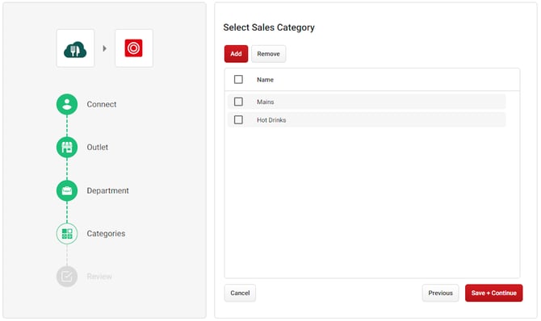The image size is (541, 321).
Task: Click the Categories step grid icon
Action: pyautogui.click(x=67, y=233)
